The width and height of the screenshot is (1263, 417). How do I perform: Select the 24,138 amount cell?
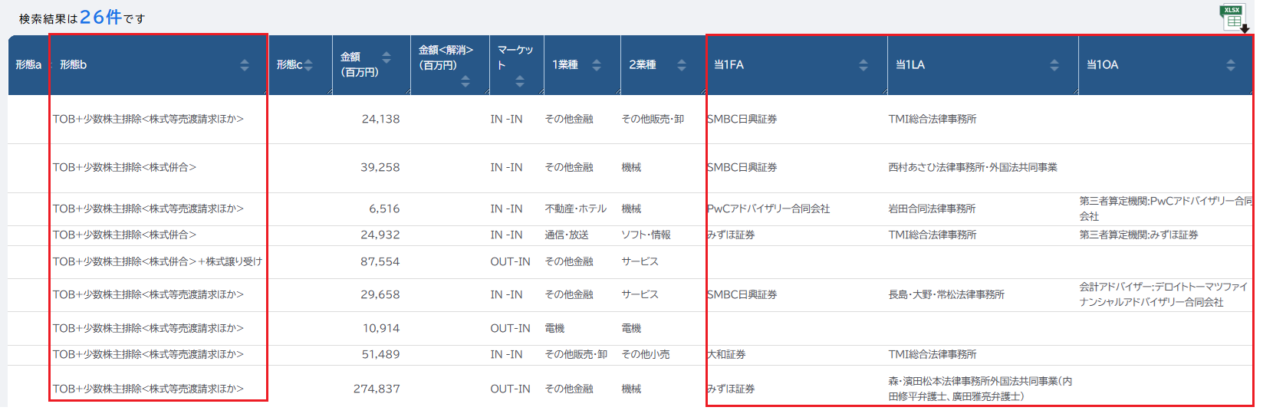[380, 119]
